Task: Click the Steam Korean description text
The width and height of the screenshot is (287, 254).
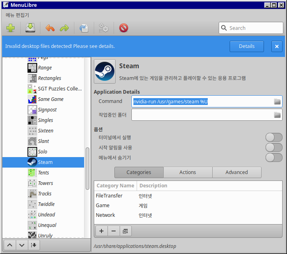Action: (x=182, y=78)
